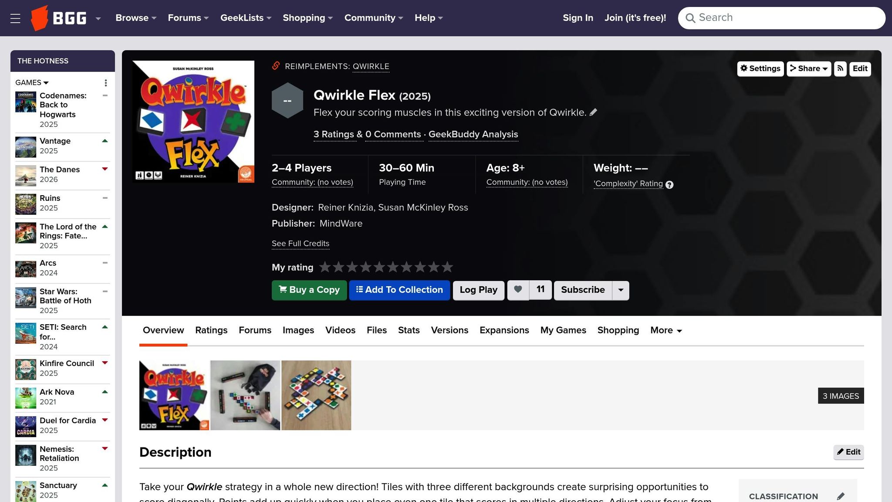Open the hotness three-dot options menu

click(x=105, y=83)
